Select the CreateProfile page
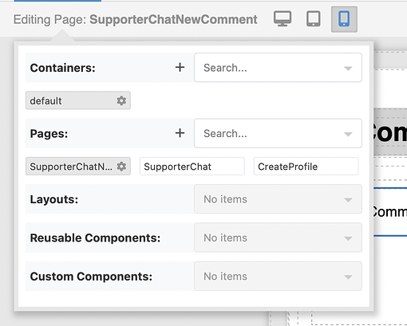The image size is (407, 326). coord(306,167)
